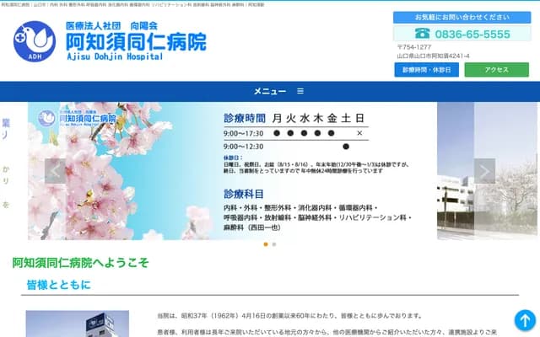Click the 診療科目 heading in the slide
This screenshot has height=337, width=540.
244,194
